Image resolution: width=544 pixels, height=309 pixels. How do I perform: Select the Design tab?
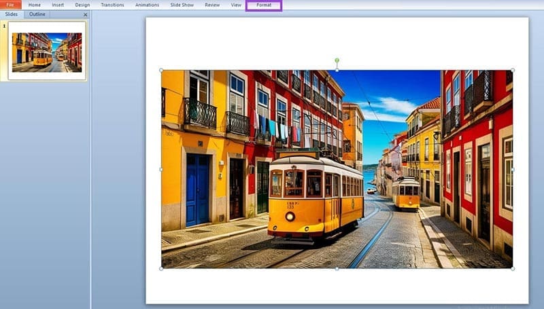pos(82,5)
